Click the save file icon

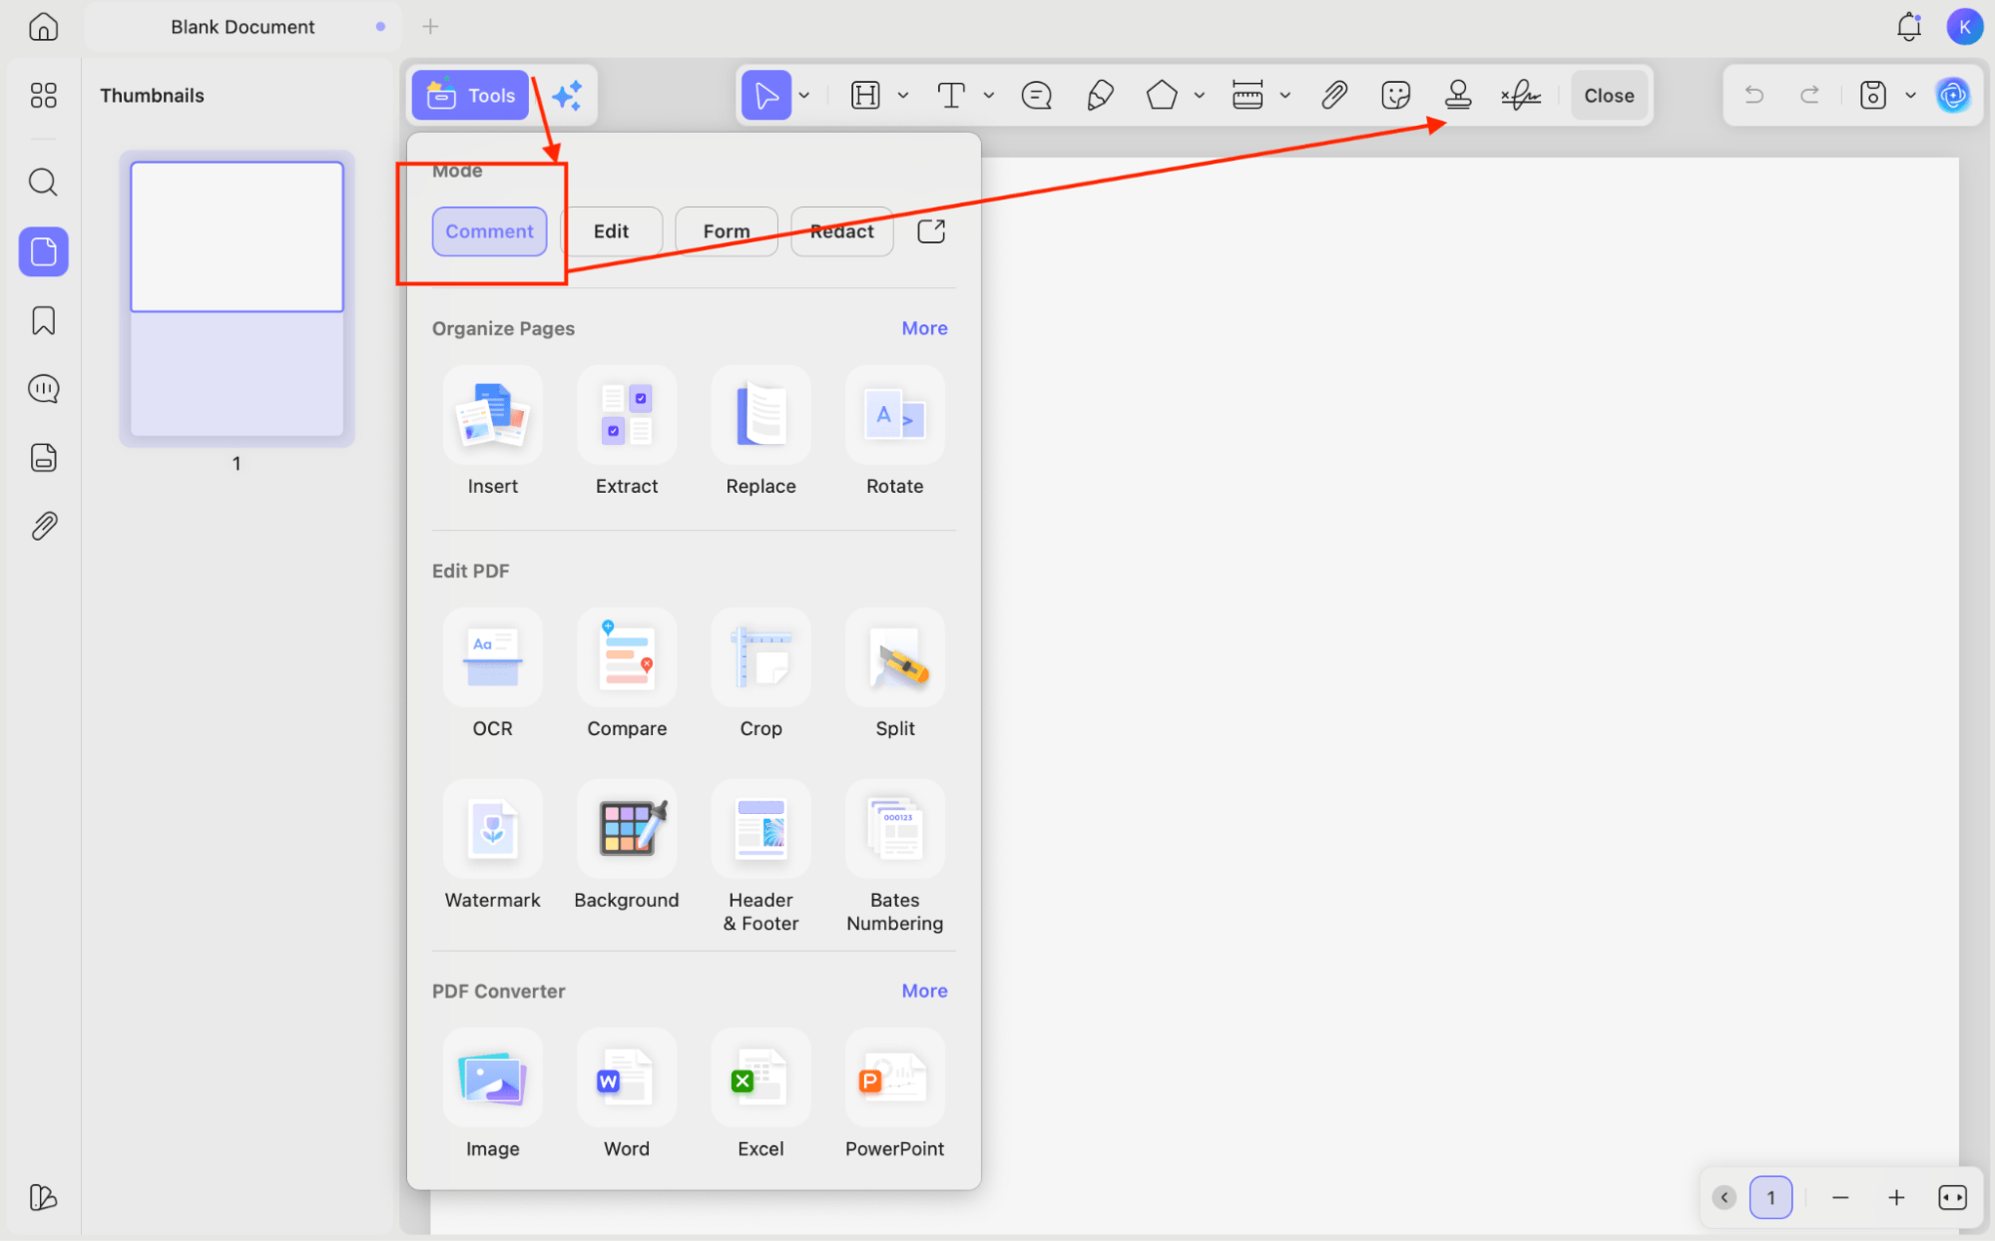pos(1873,96)
